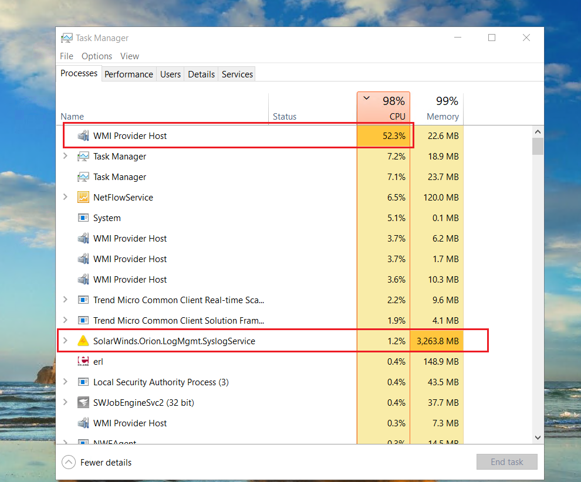The image size is (581, 482).
Task: Open the View menu
Action: (x=129, y=56)
